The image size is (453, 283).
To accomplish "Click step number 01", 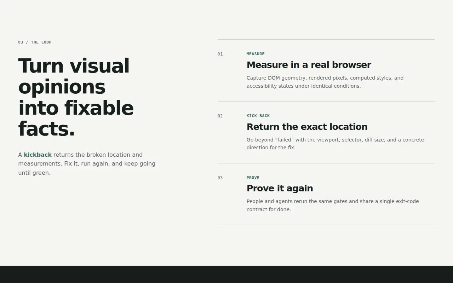I will [220, 54].
